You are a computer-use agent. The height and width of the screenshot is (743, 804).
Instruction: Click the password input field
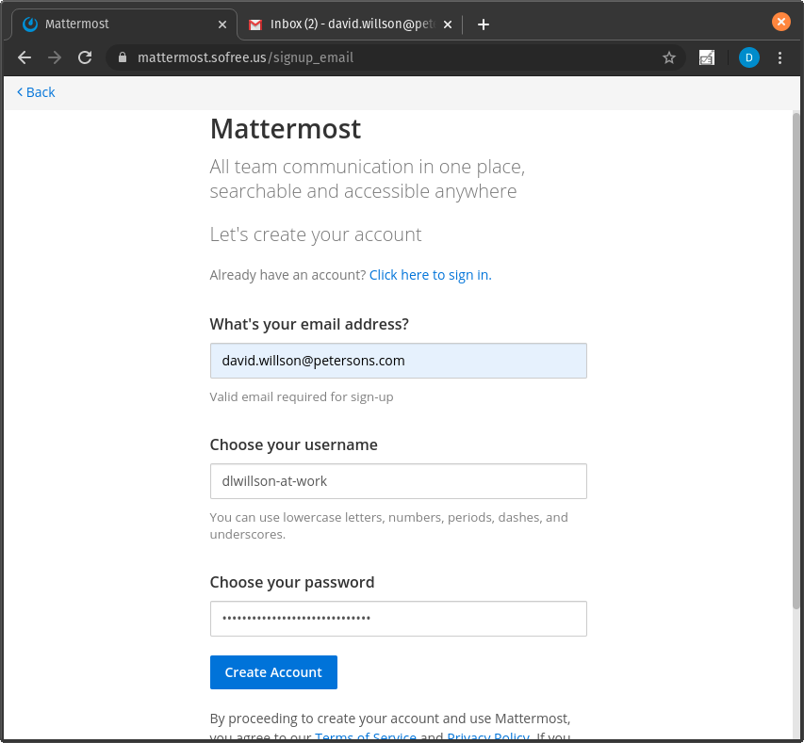(398, 619)
